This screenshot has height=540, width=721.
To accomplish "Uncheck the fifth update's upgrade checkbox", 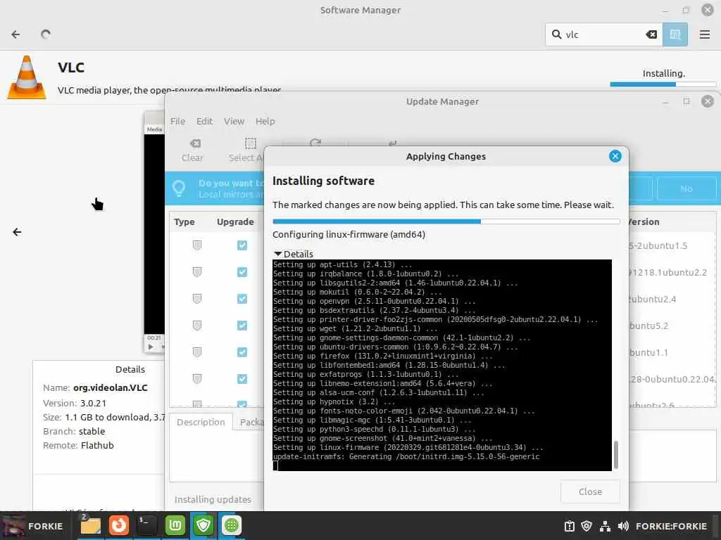I will (x=242, y=352).
